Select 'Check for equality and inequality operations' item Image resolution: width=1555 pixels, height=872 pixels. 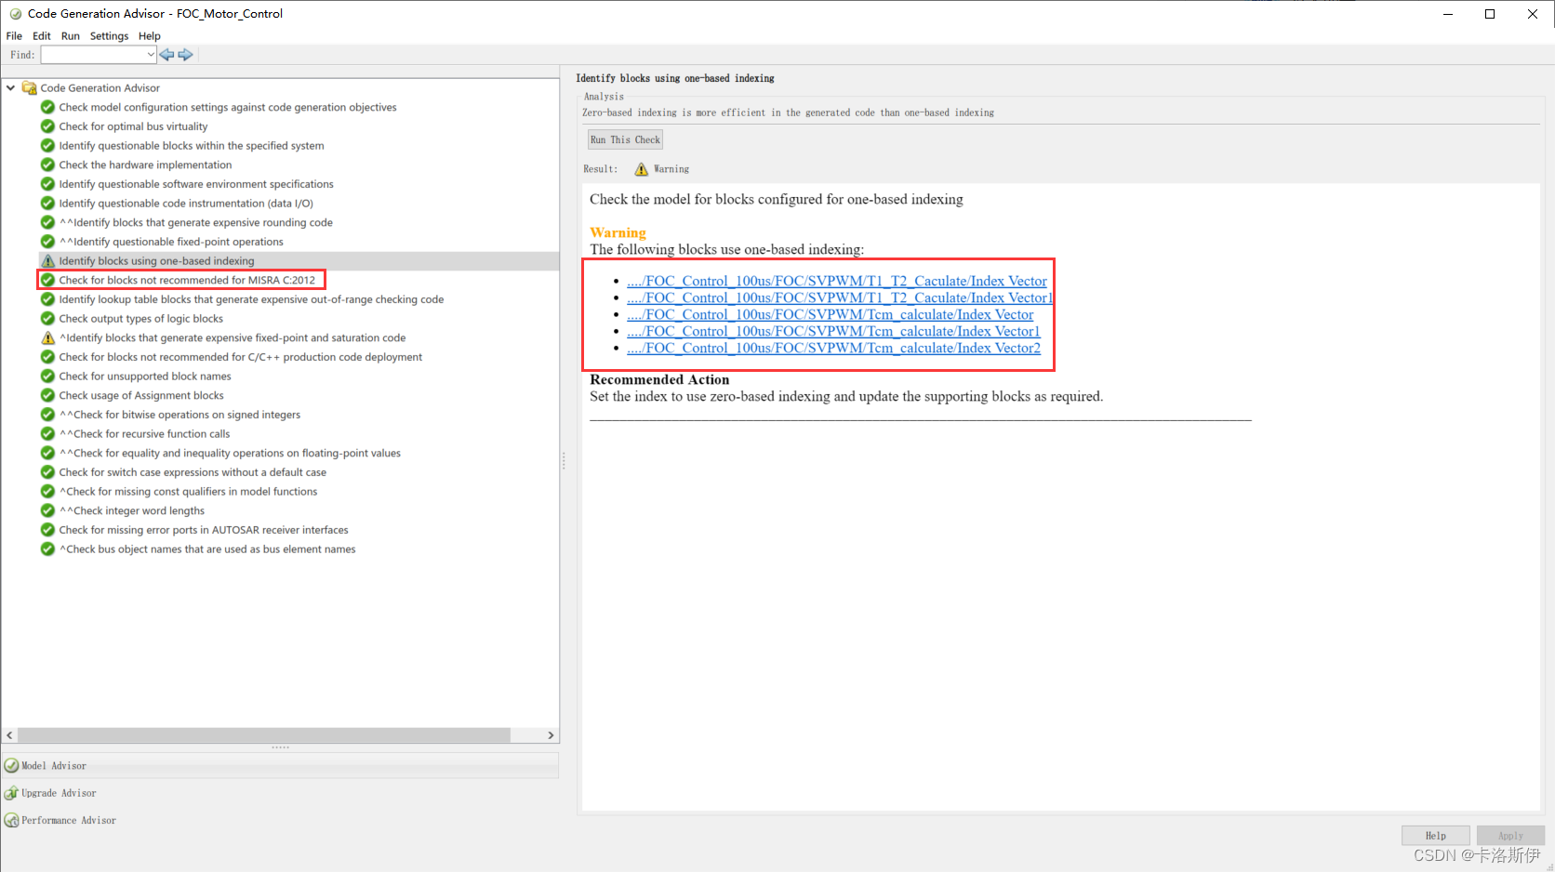click(x=230, y=454)
